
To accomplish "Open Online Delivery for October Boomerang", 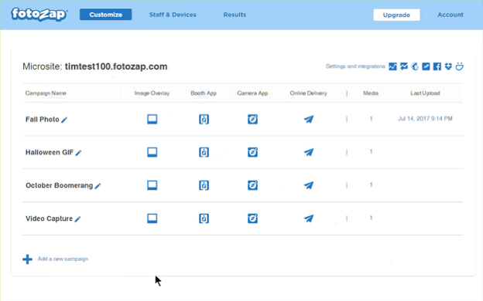I will click(309, 185).
